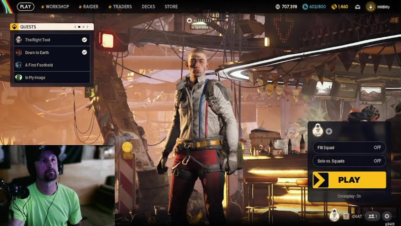Open the DECKS tab
Screen dimensions: 401x226
pos(148,6)
